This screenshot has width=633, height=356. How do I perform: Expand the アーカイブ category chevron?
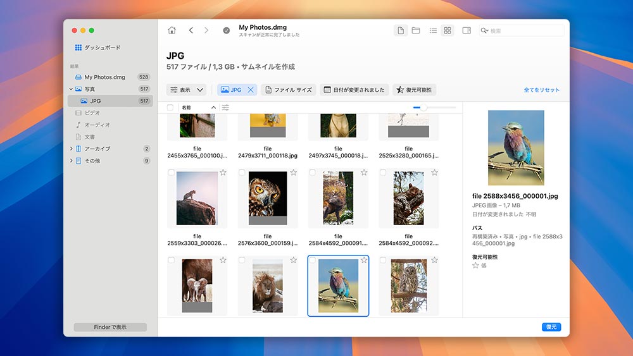(71, 149)
